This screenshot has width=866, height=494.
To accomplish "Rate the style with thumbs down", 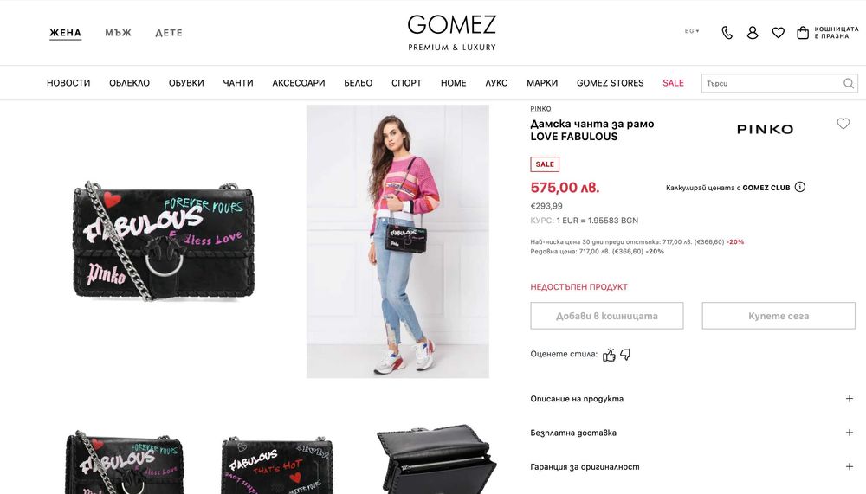I will 625,355.
